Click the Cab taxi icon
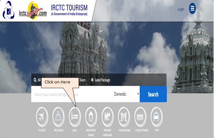This screenshot has width=214, height=138. pyautogui.click(x=156, y=117)
